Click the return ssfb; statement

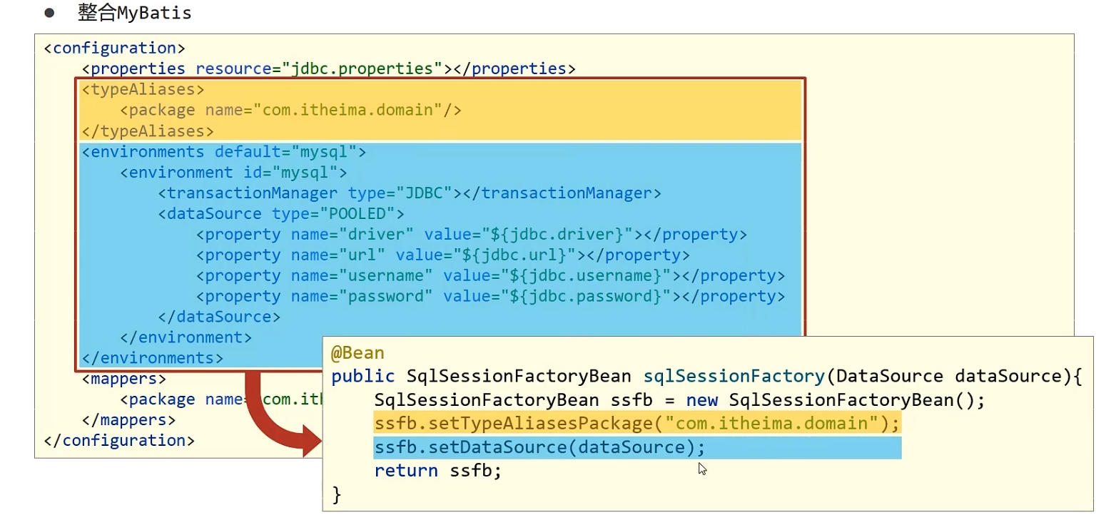click(x=438, y=471)
